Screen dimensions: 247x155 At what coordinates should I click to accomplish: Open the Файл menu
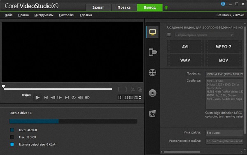[x=9, y=15]
